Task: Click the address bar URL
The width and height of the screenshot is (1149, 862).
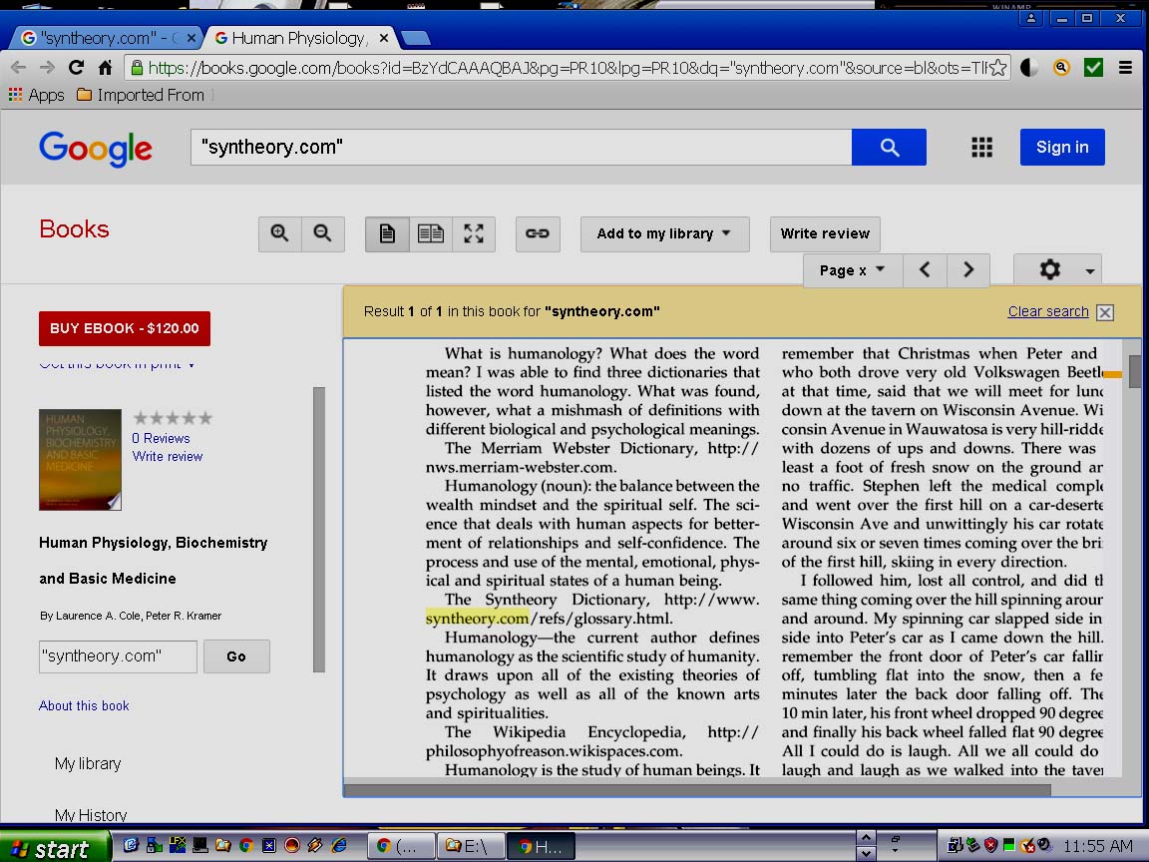Action: (x=568, y=68)
